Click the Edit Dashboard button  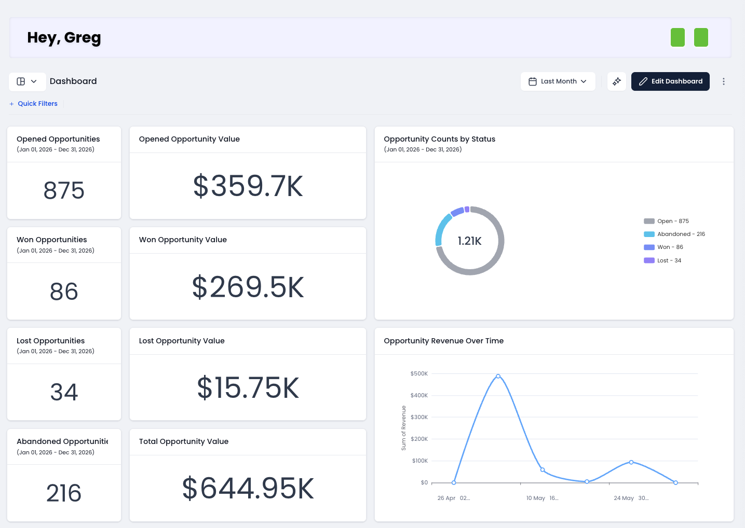point(670,81)
